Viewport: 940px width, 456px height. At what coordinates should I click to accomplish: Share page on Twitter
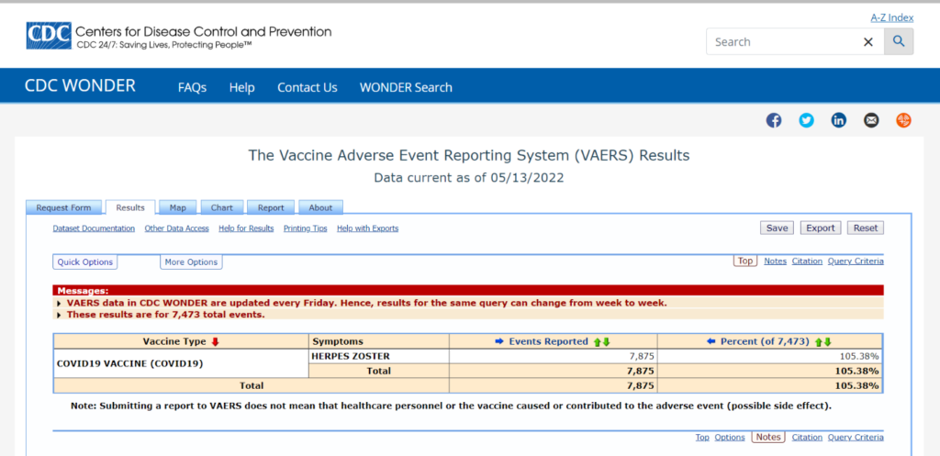(x=806, y=120)
